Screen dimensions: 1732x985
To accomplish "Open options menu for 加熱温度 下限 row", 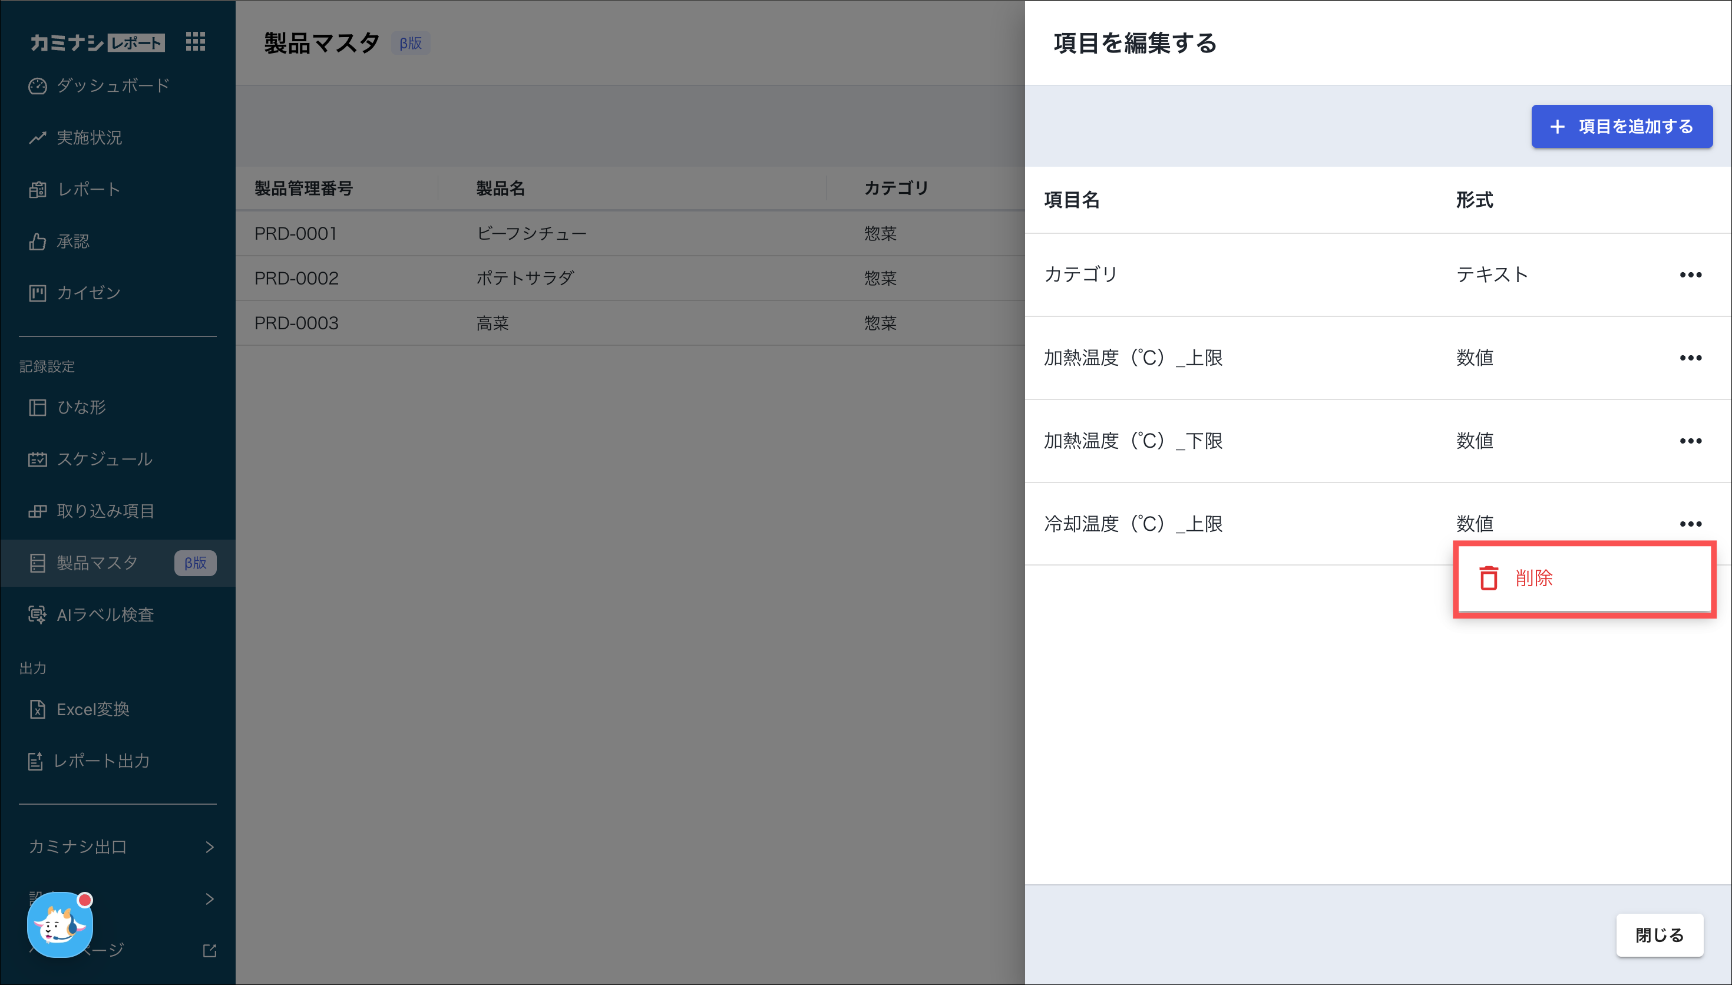I will pyautogui.click(x=1690, y=441).
